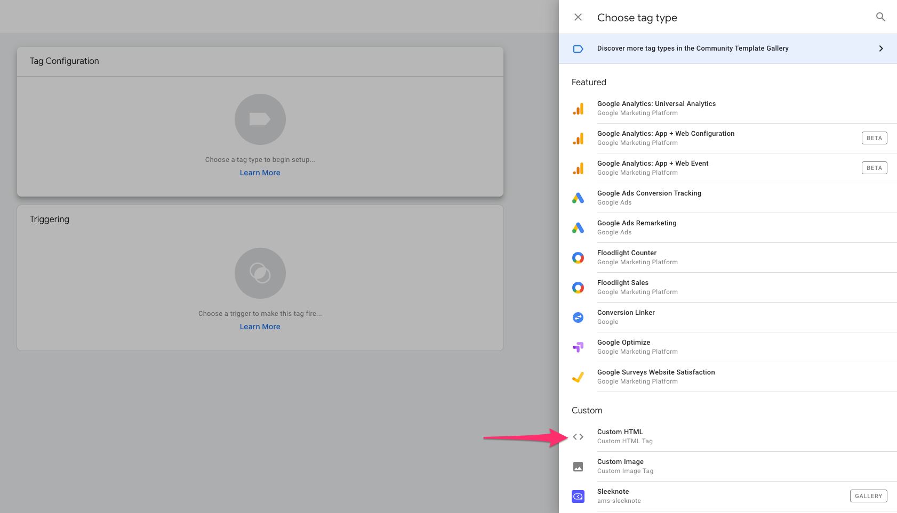The height and width of the screenshot is (513, 897).
Task: Click 'Choose a tag type to begin setup...' text
Action: 260,160
